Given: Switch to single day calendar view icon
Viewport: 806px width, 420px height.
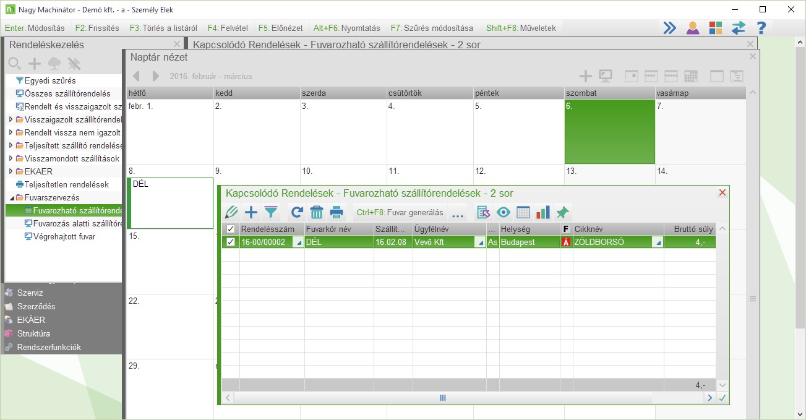Looking at the screenshot, I should coord(631,76).
